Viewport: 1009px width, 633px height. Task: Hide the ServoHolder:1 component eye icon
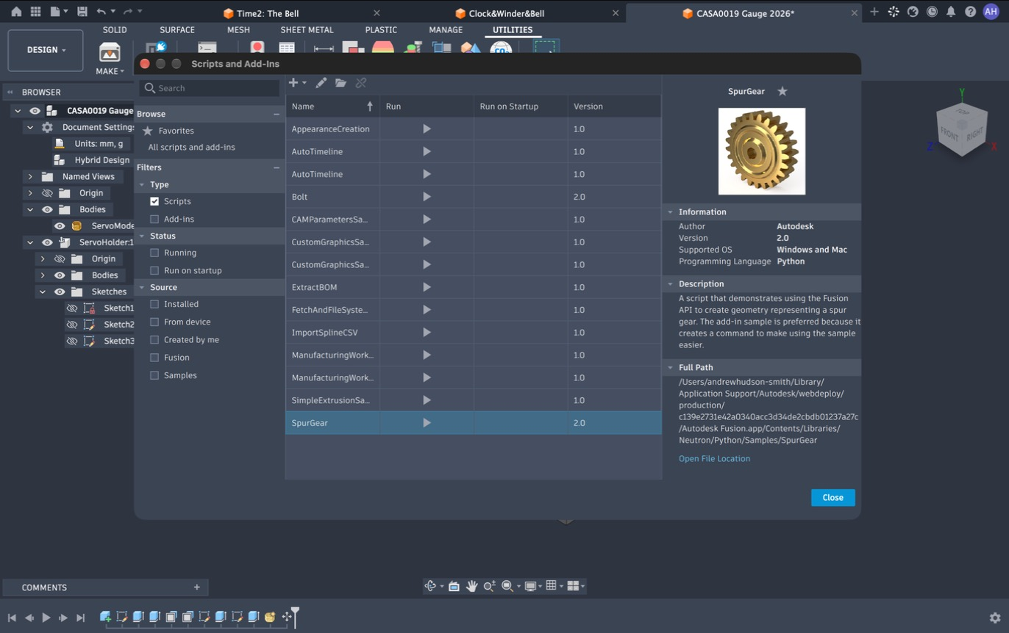point(47,242)
